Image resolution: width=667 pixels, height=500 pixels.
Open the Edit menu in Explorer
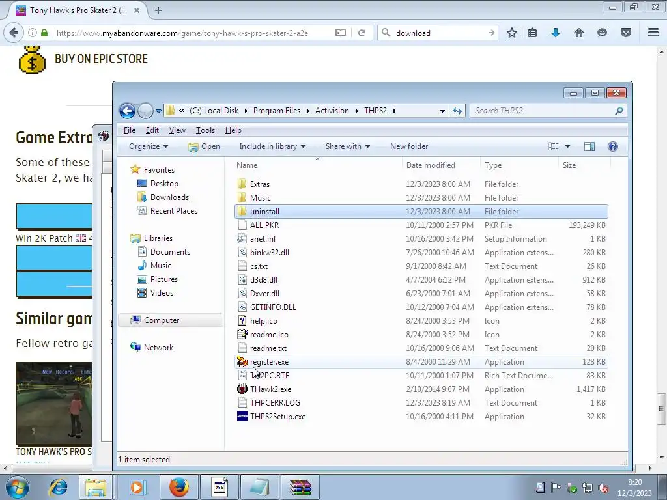(x=152, y=130)
